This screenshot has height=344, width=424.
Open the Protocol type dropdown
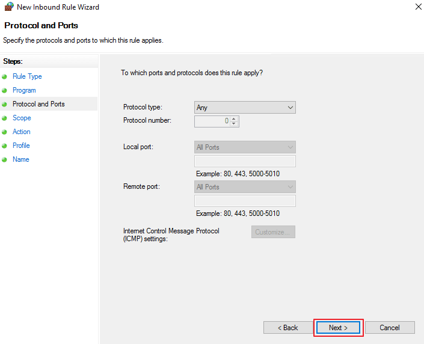pyautogui.click(x=245, y=108)
